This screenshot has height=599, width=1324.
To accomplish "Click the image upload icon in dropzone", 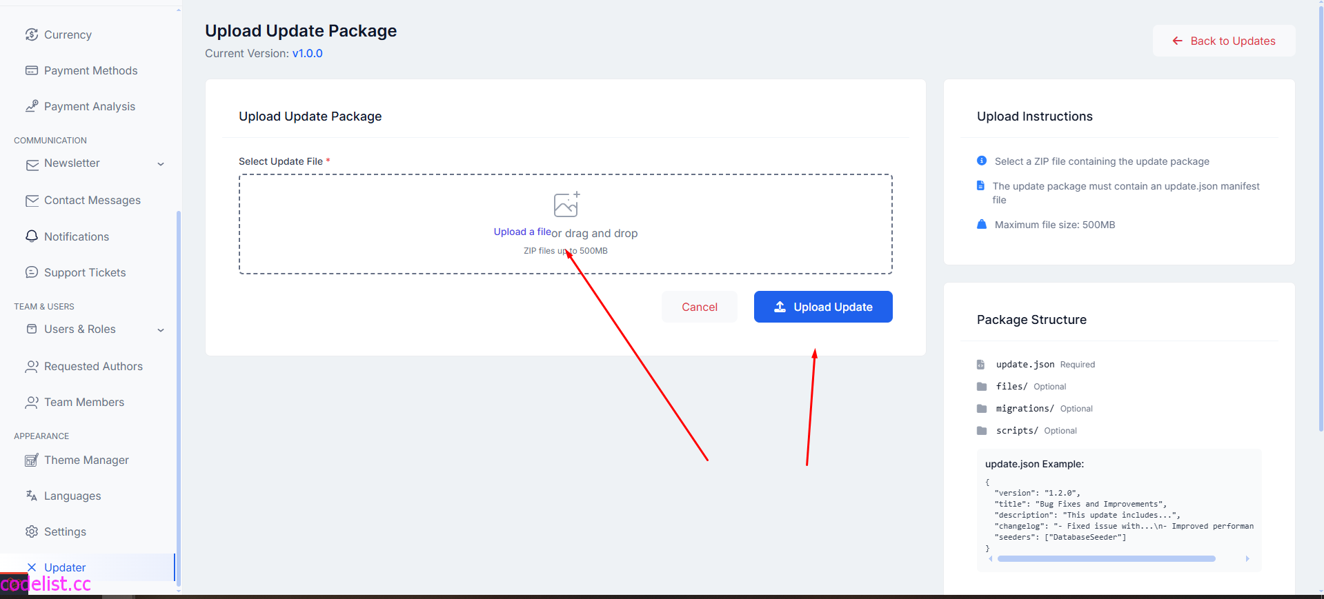I will pyautogui.click(x=566, y=204).
